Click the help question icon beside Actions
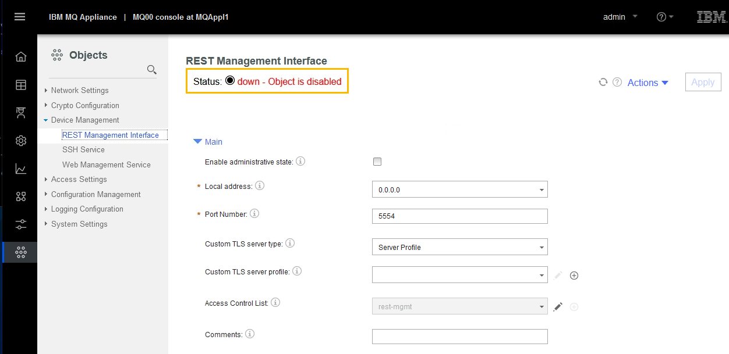Image resolution: width=729 pixels, height=354 pixels. [x=618, y=83]
